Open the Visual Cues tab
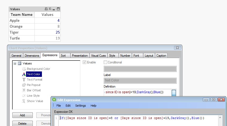 coord(98,56)
